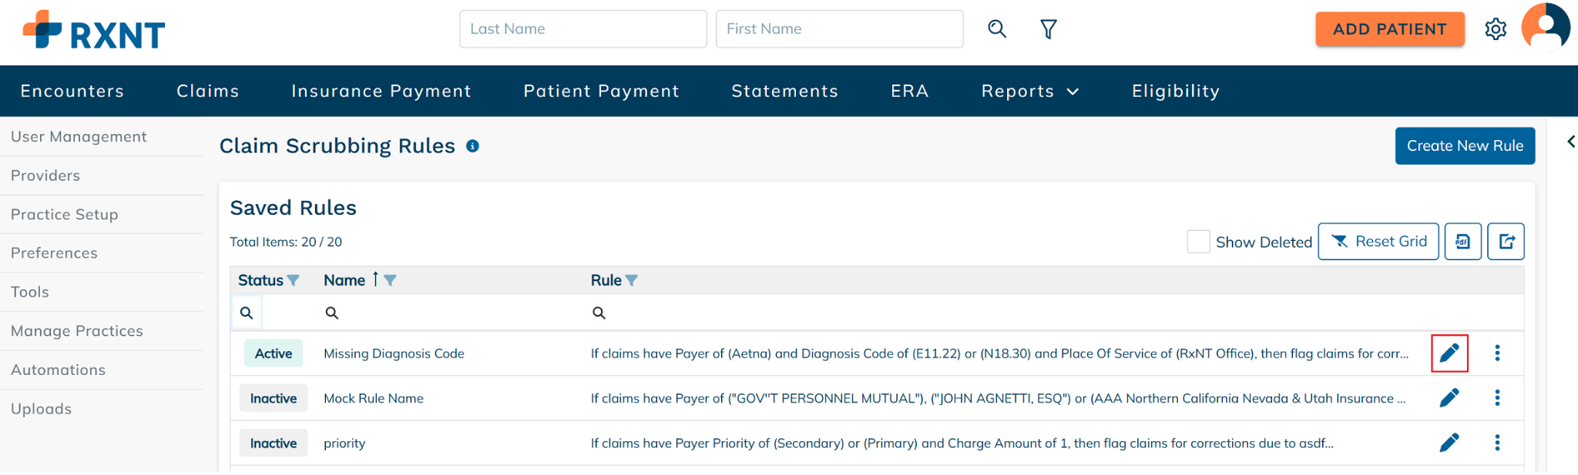Click the search magnifier icon in header
Viewport: 1578px width, 475px height.
coord(997,29)
